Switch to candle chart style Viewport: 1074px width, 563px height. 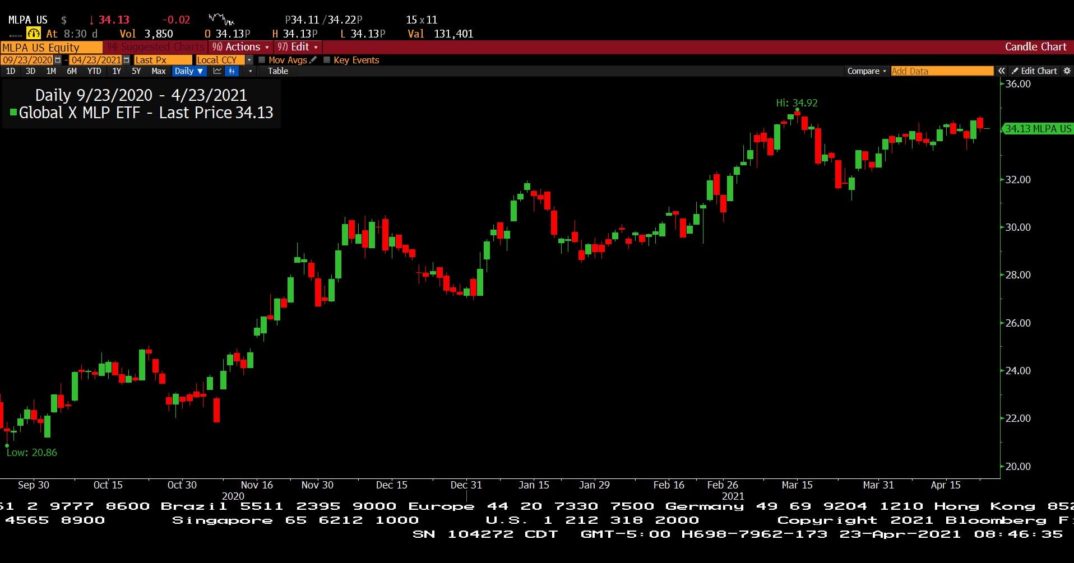(232, 71)
